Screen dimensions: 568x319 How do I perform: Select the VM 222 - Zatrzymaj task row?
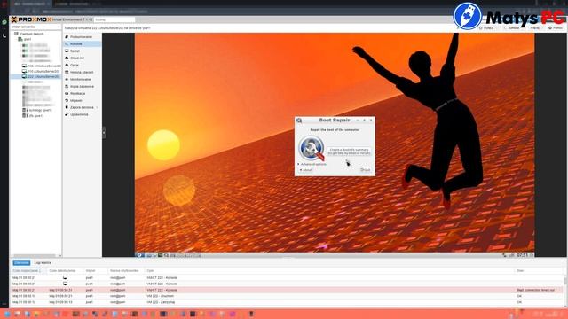click(x=287, y=302)
